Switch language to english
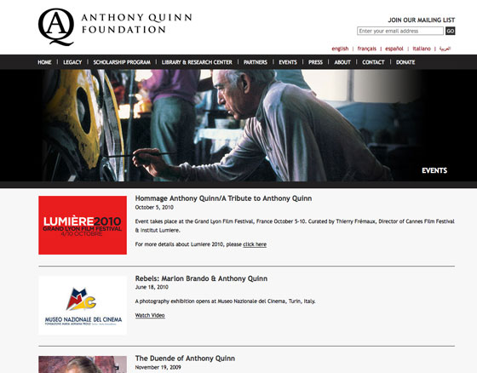The width and height of the screenshot is (477, 373). click(x=340, y=49)
